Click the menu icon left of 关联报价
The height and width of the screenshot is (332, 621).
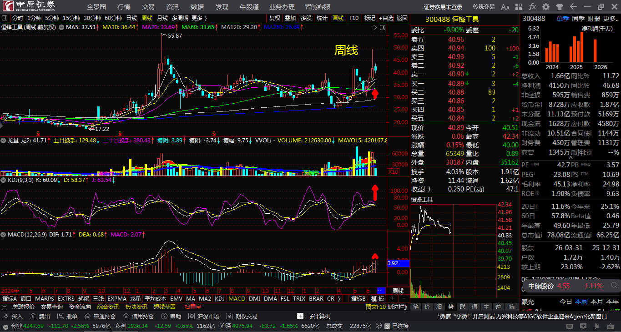5,307
